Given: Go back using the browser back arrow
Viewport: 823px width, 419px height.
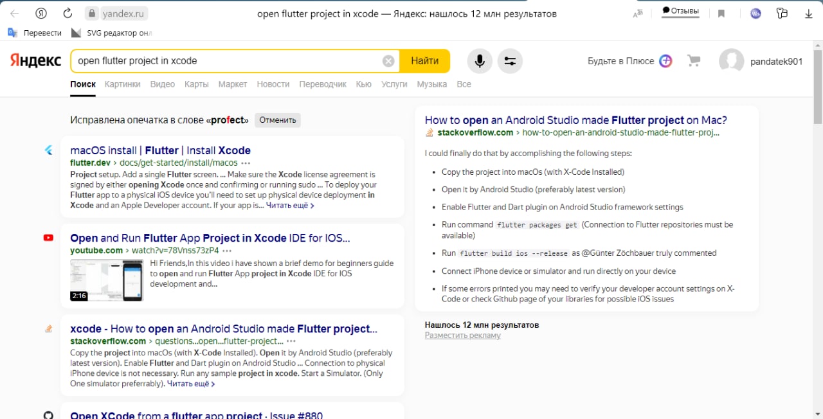Looking at the screenshot, I should 15,13.
